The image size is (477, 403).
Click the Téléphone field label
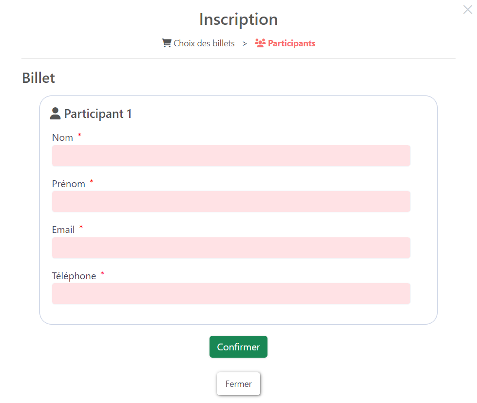pyautogui.click(x=74, y=276)
